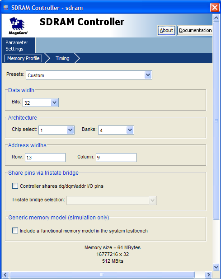Close the SDRAM Controller window
Image resolution: width=221 pixels, height=279 pixels.
[x=215, y=8]
